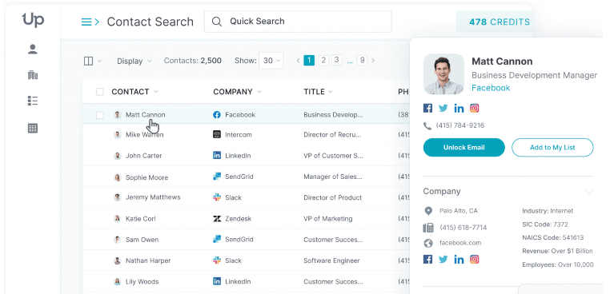Image resolution: width=614 pixels, height=302 pixels.
Task: Toggle the hamburger menu next to Contact Search
Action: pyautogui.click(x=90, y=22)
